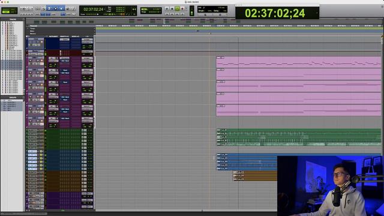
Task: Click the I/O column header
Action: (x=87, y=37)
